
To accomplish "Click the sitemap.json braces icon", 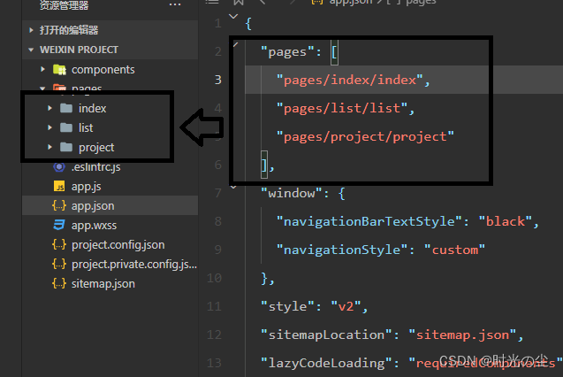I will [59, 283].
